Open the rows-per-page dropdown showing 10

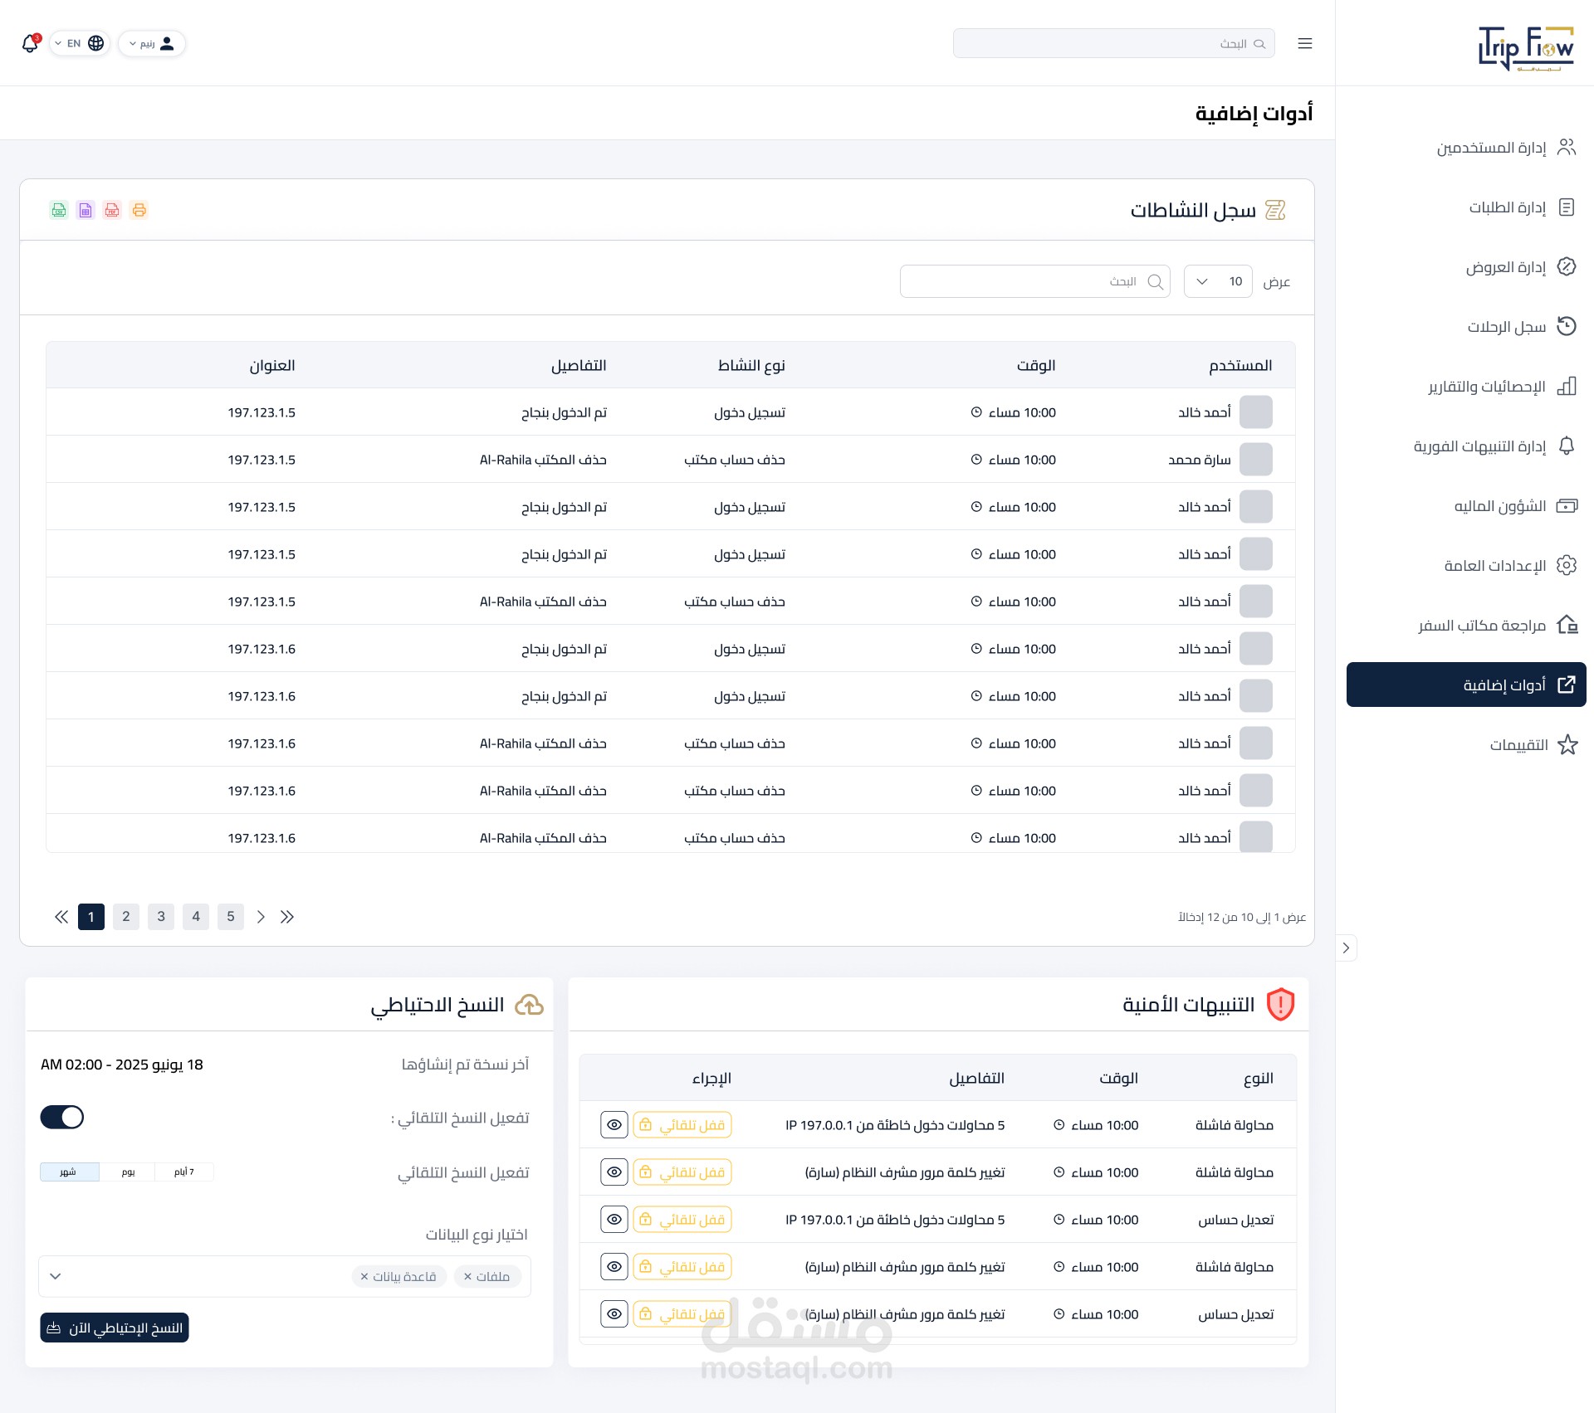(1217, 281)
